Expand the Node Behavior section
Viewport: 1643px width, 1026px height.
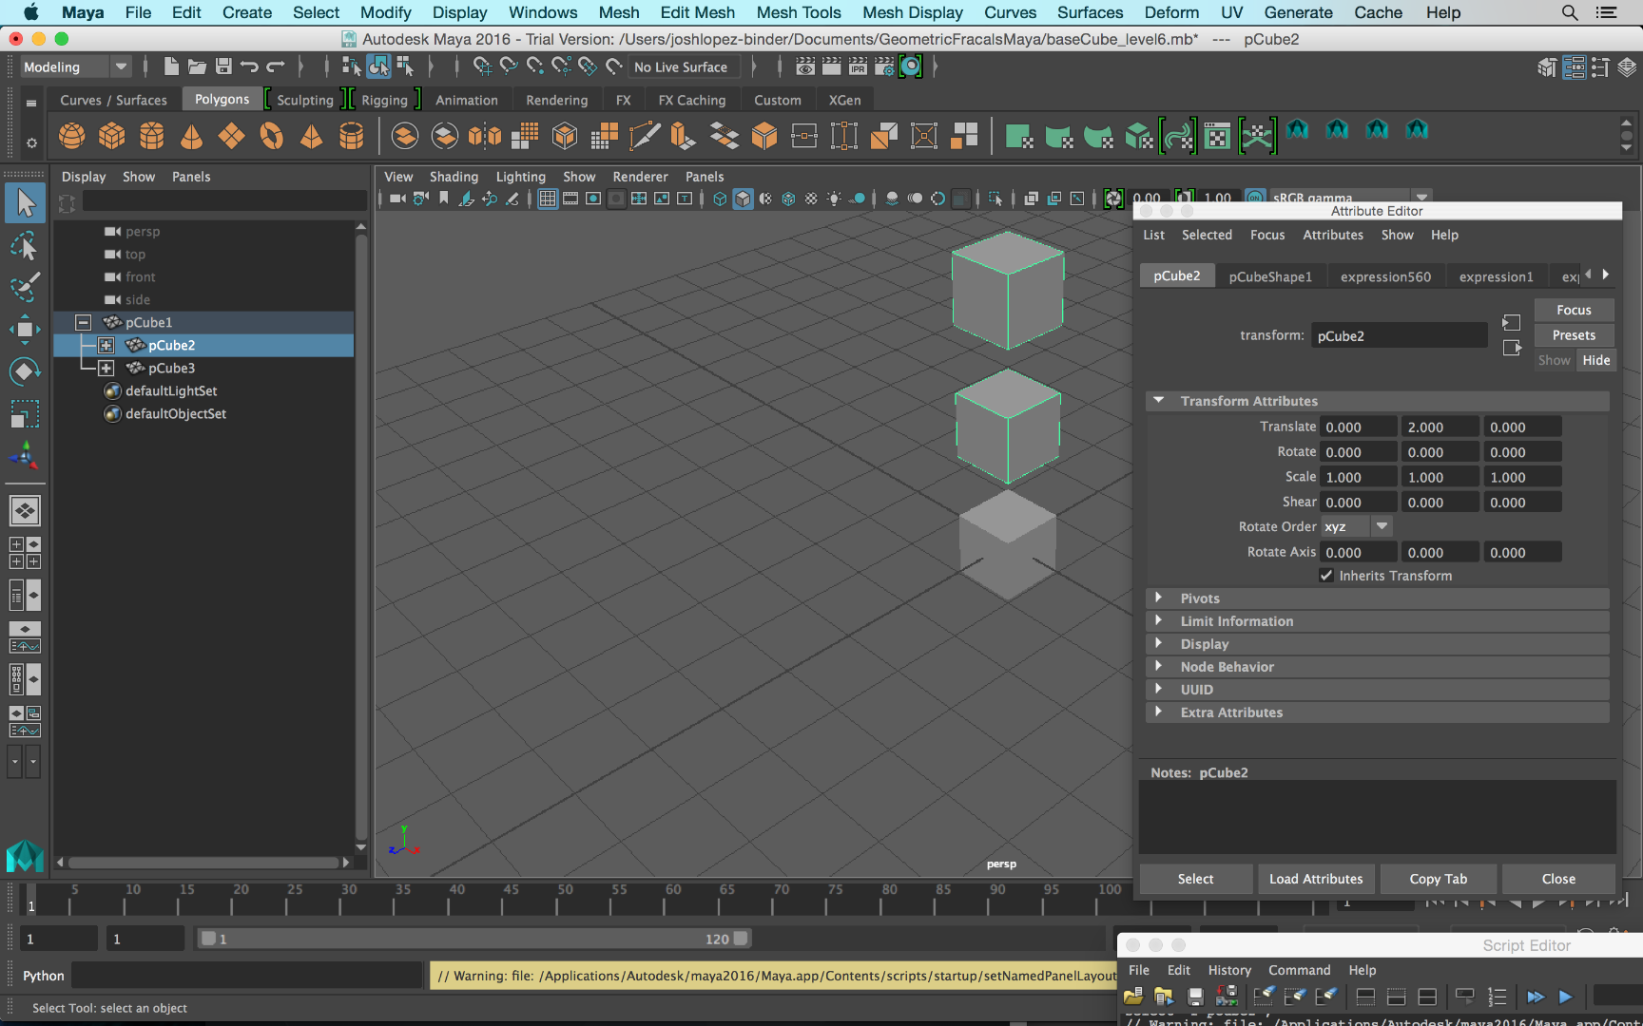pos(1158,667)
